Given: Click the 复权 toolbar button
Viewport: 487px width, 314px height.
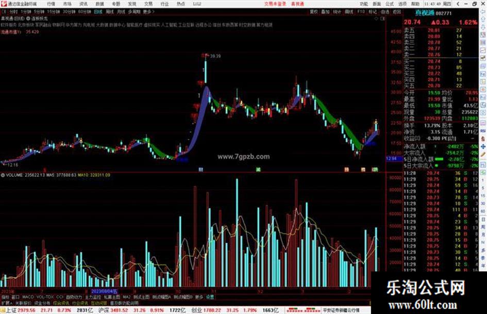Looking at the screenshot, I should [x=314, y=11].
